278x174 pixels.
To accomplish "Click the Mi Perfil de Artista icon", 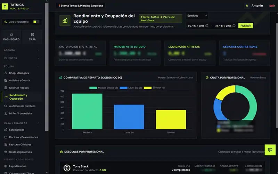I will click(x=6, y=113).
